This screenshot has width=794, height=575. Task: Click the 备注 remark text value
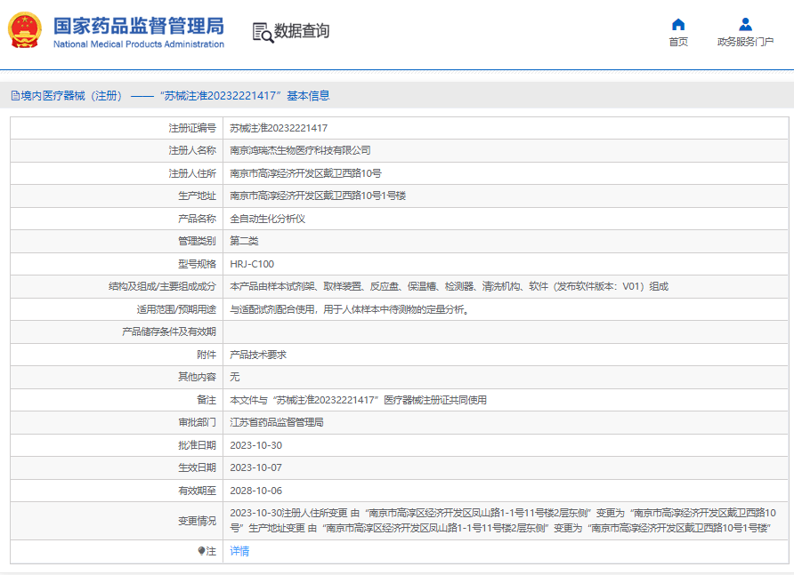[x=358, y=400]
